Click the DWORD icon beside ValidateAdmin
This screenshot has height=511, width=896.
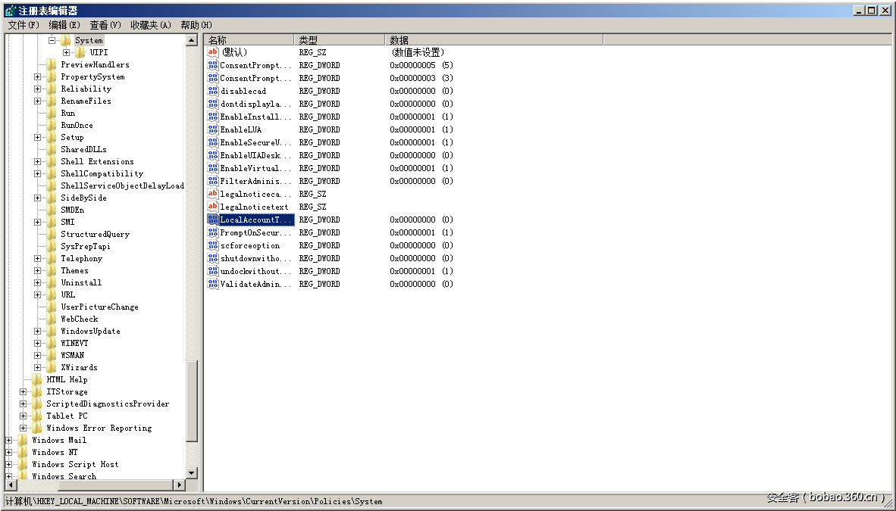213,284
